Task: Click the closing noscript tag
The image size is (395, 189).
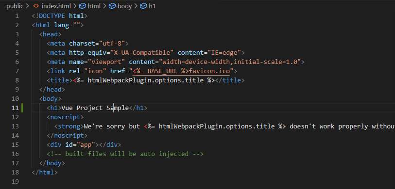Action: click(x=67, y=136)
